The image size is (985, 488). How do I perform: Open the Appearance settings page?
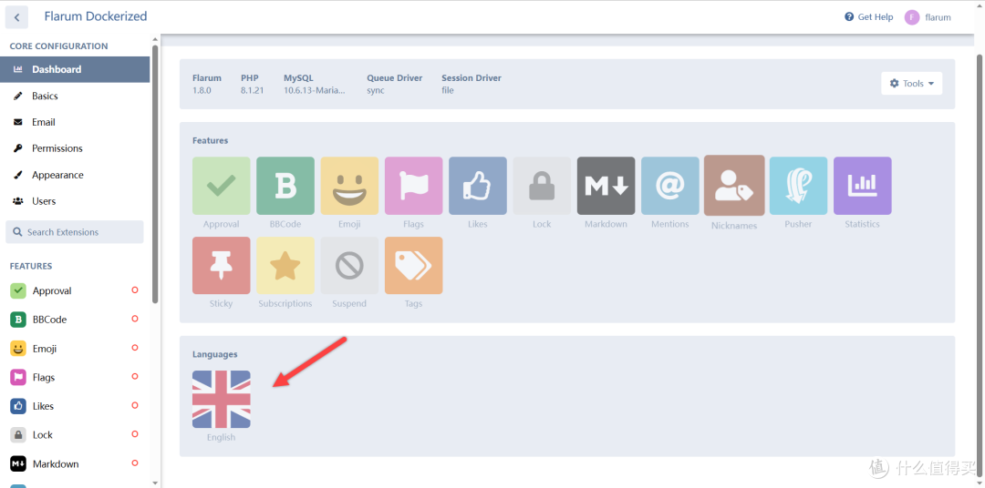click(x=75, y=175)
